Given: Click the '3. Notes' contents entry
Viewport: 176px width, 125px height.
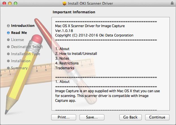Looking at the screenshot, I should (x=62, y=58).
